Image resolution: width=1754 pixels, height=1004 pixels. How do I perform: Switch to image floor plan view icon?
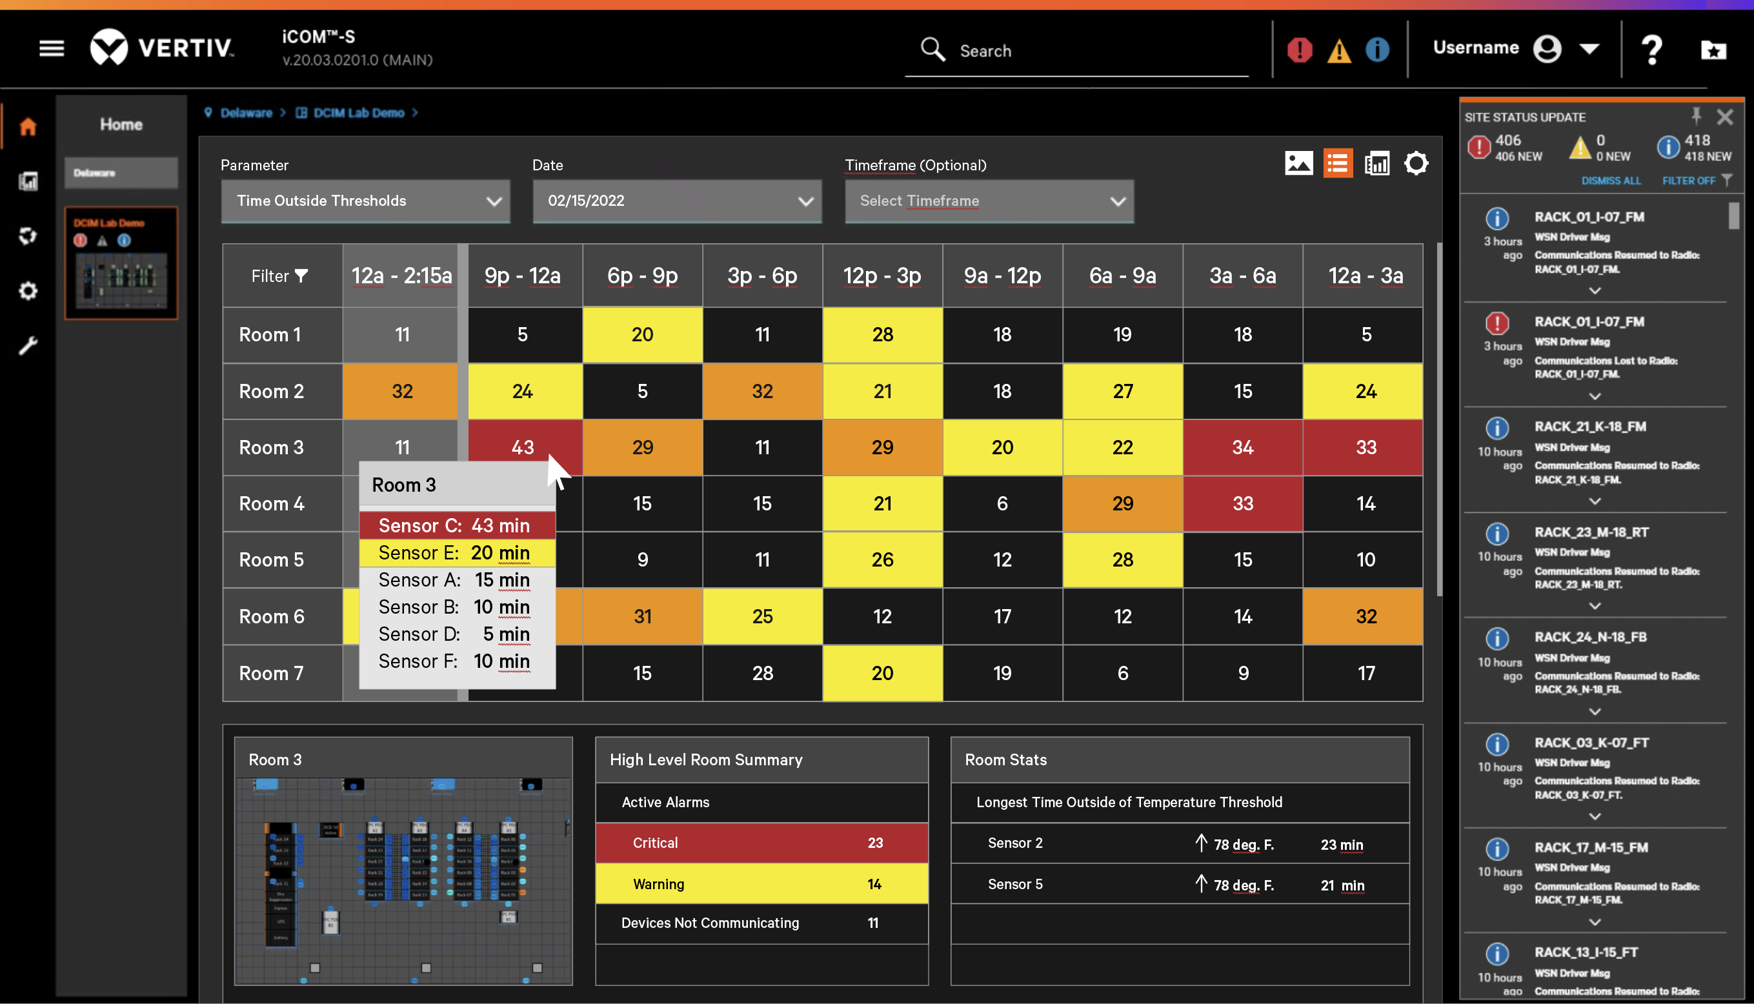pos(1298,163)
